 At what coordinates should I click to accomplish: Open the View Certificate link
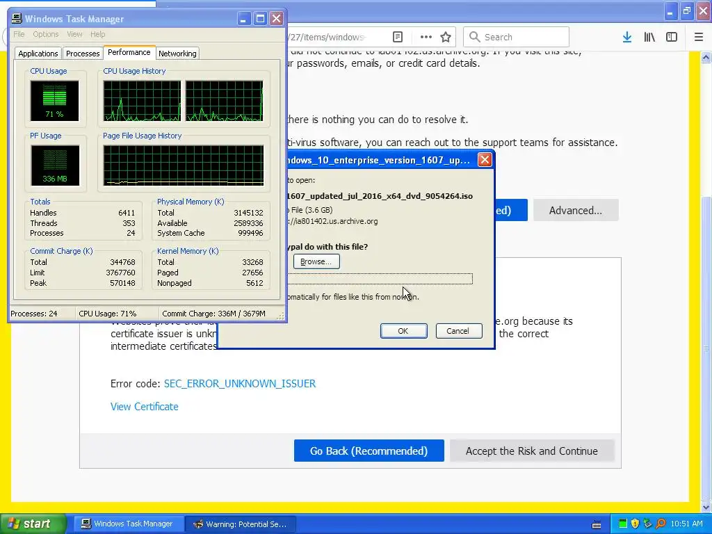click(x=145, y=406)
